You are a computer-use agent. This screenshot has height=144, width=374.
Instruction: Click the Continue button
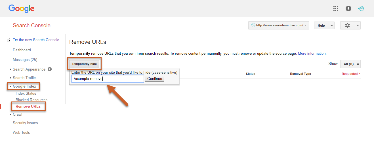pos(155,79)
